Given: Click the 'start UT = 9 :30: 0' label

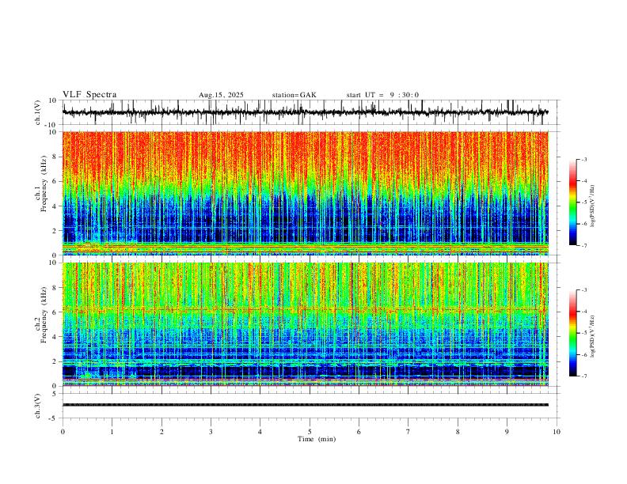Looking at the screenshot, I should pyautogui.click(x=382, y=95).
